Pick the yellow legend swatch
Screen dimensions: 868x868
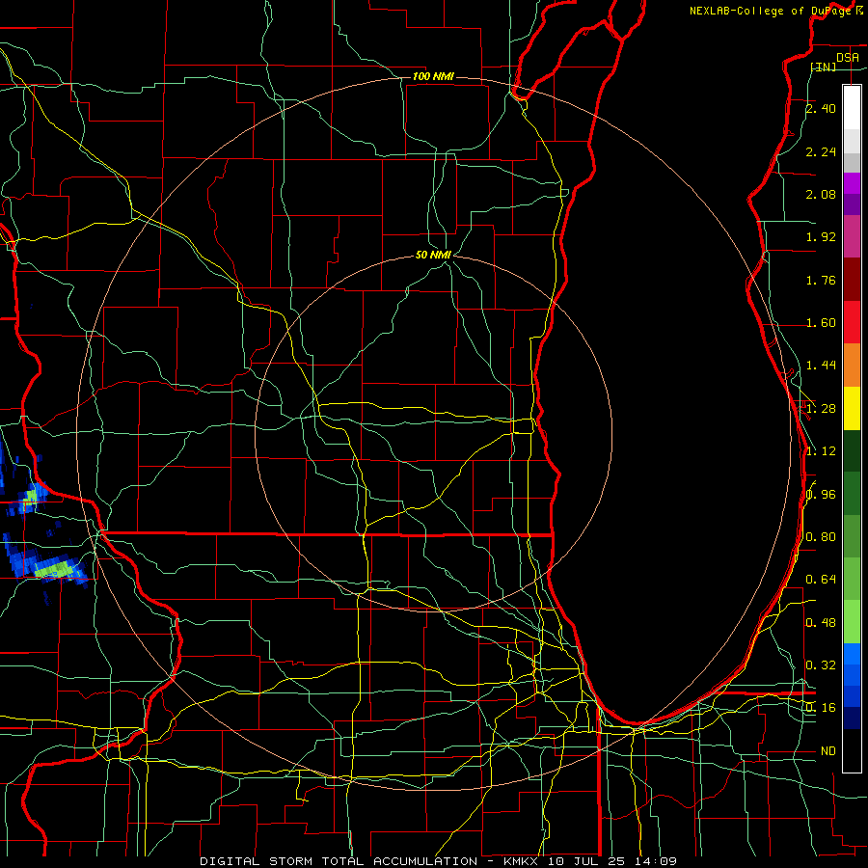852,408
